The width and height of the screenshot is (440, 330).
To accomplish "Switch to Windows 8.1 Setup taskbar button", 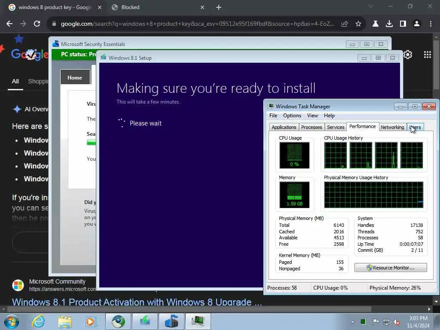I will pyautogui.click(x=145, y=321).
